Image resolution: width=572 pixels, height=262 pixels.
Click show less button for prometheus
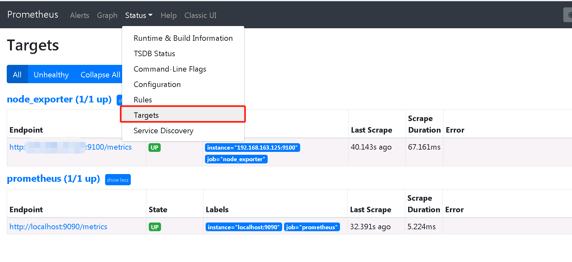coord(118,180)
